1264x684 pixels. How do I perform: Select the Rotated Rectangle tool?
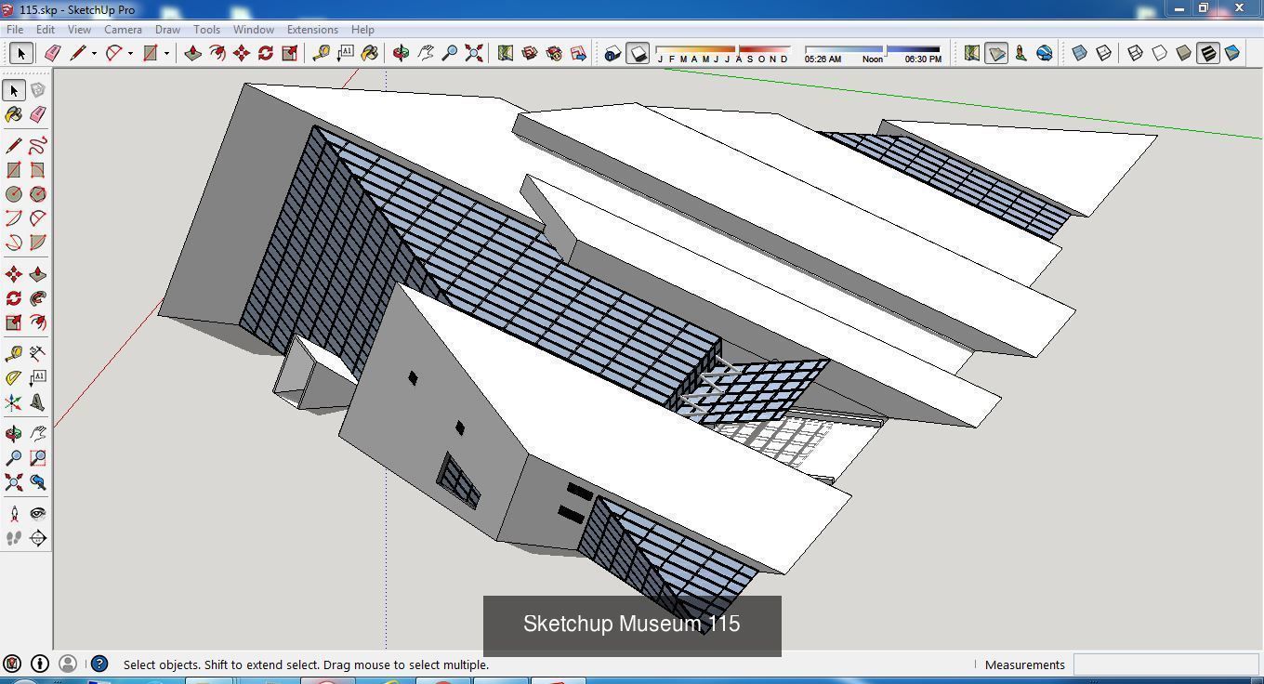point(38,170)
